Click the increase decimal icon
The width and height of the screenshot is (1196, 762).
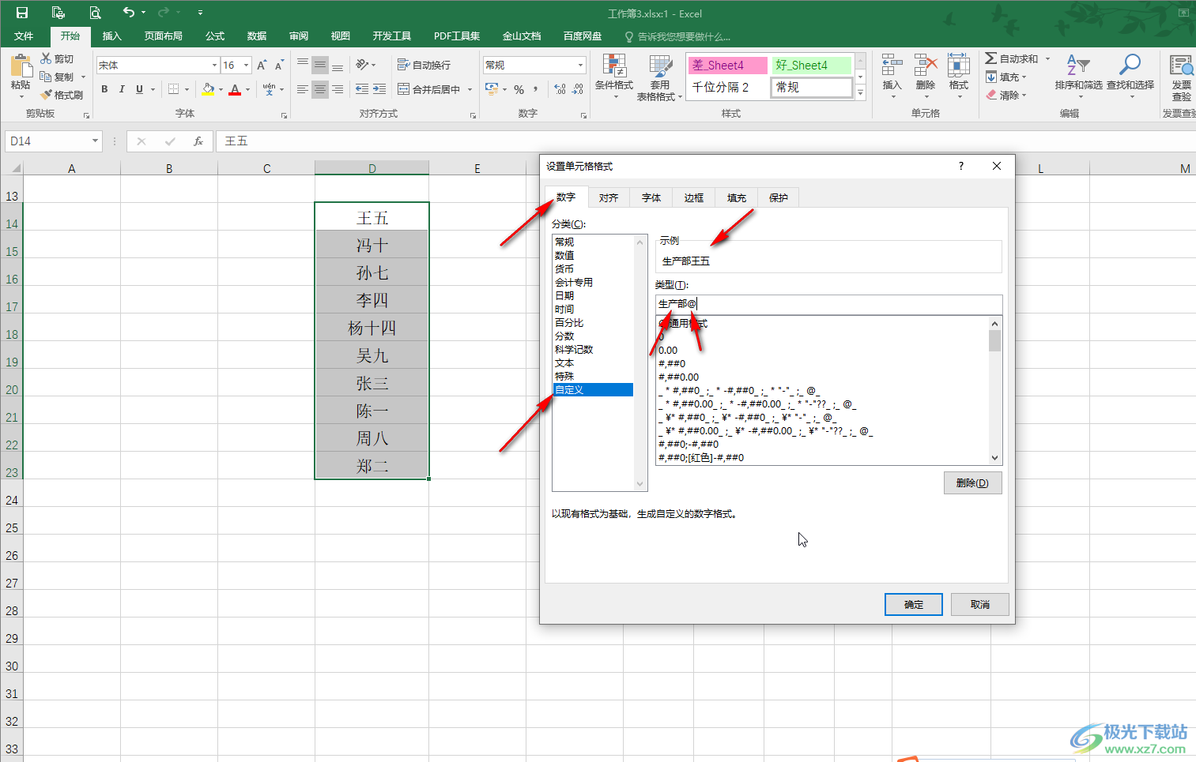tap(560, 89)
